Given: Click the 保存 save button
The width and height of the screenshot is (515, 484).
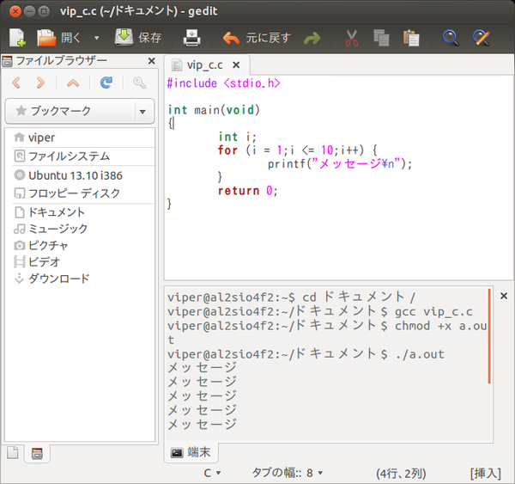Looking at the screenshot, I should (x=138, y=38).
